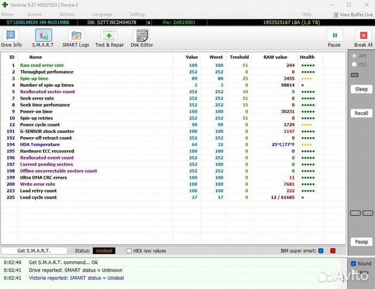
Task: Open the Language menu
Action: [x=102, y=14]
